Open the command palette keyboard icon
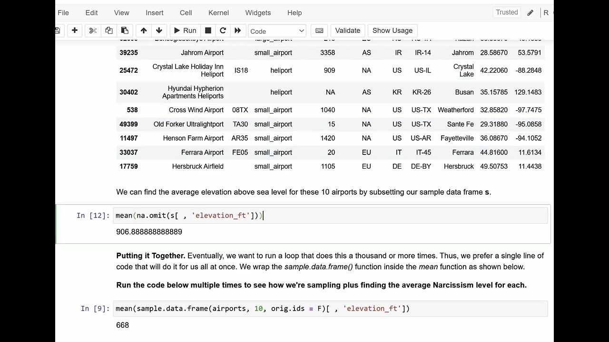Viewport: 609px width, 342px height. [x=319, y=30]
